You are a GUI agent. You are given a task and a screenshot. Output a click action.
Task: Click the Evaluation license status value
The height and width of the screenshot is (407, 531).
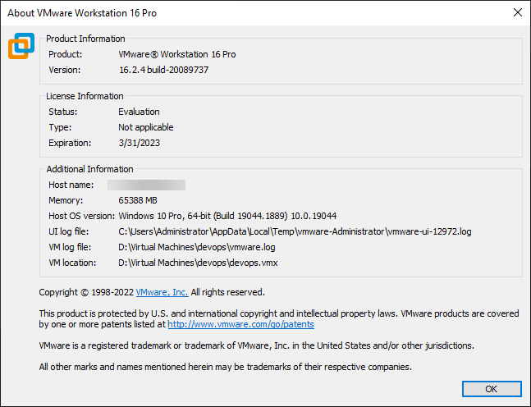(139, 112)
